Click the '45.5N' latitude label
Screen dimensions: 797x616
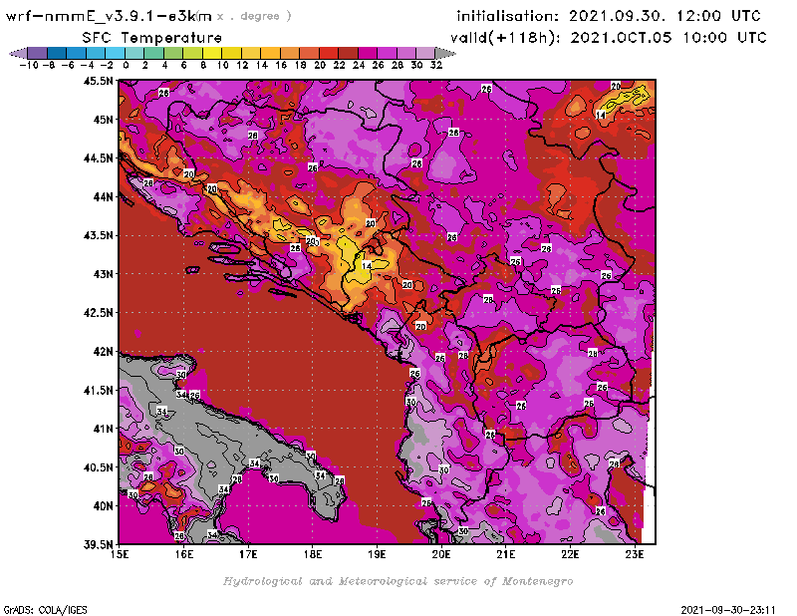[x=99, y=81]
